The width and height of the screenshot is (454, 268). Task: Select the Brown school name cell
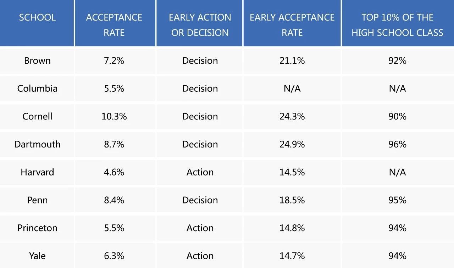click(37, 61)
